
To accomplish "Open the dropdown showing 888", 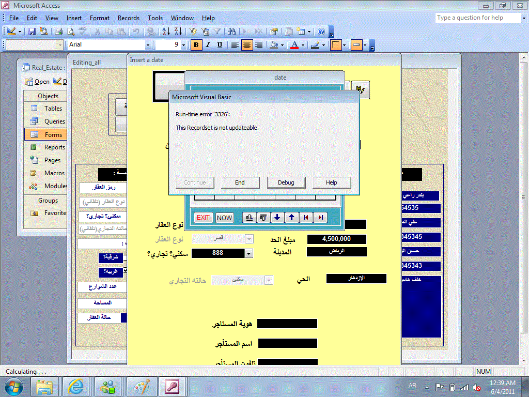I will (x=248, y=253).
